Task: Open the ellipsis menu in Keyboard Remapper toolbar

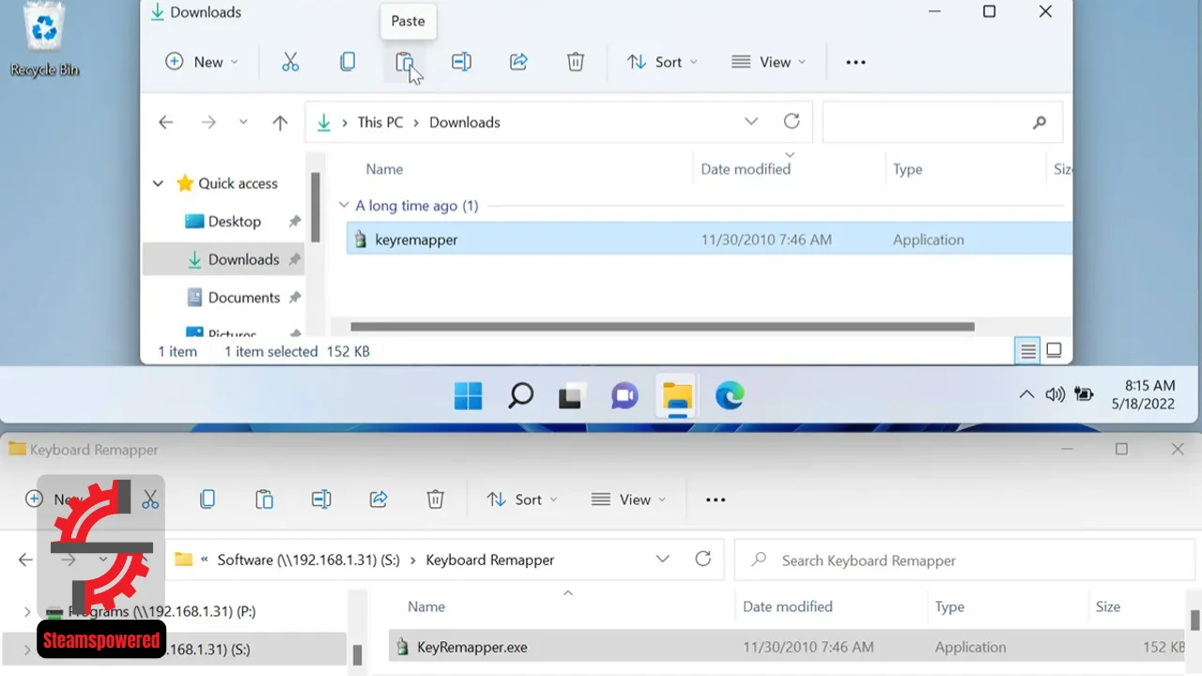Action: [x=716, y=499]
